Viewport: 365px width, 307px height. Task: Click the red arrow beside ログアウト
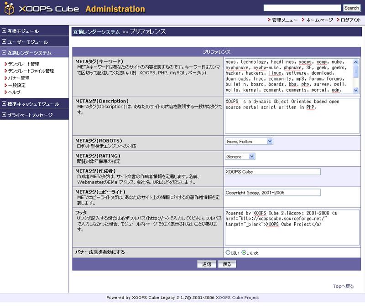coord(338,20)
